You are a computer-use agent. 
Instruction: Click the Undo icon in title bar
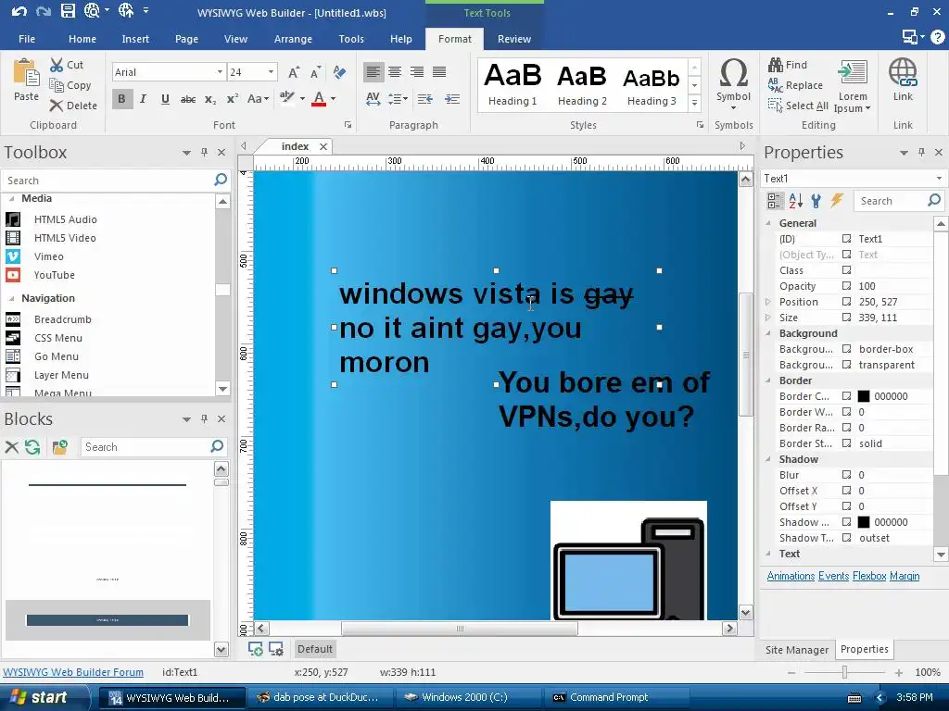[x=19, y=11]
